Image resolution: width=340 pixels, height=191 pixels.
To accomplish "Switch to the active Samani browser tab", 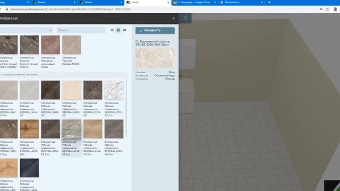I will (x=148, y=2).
